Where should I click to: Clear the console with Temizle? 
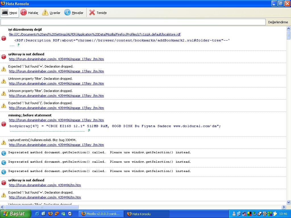[98, 13]
